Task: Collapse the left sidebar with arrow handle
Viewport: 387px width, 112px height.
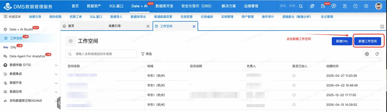Action: pyautogui.click(x=59, y=103)
